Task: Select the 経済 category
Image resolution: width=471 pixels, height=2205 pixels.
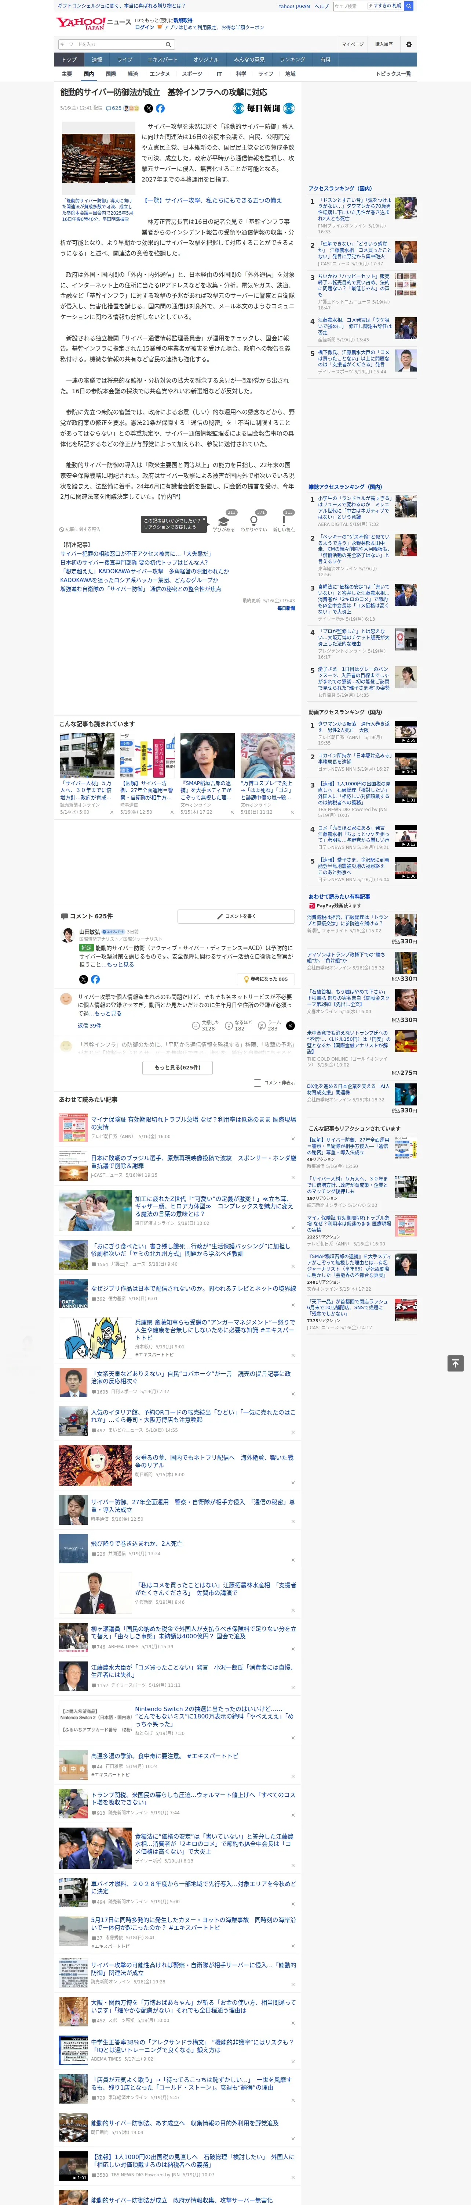Action: coord(132,73)
